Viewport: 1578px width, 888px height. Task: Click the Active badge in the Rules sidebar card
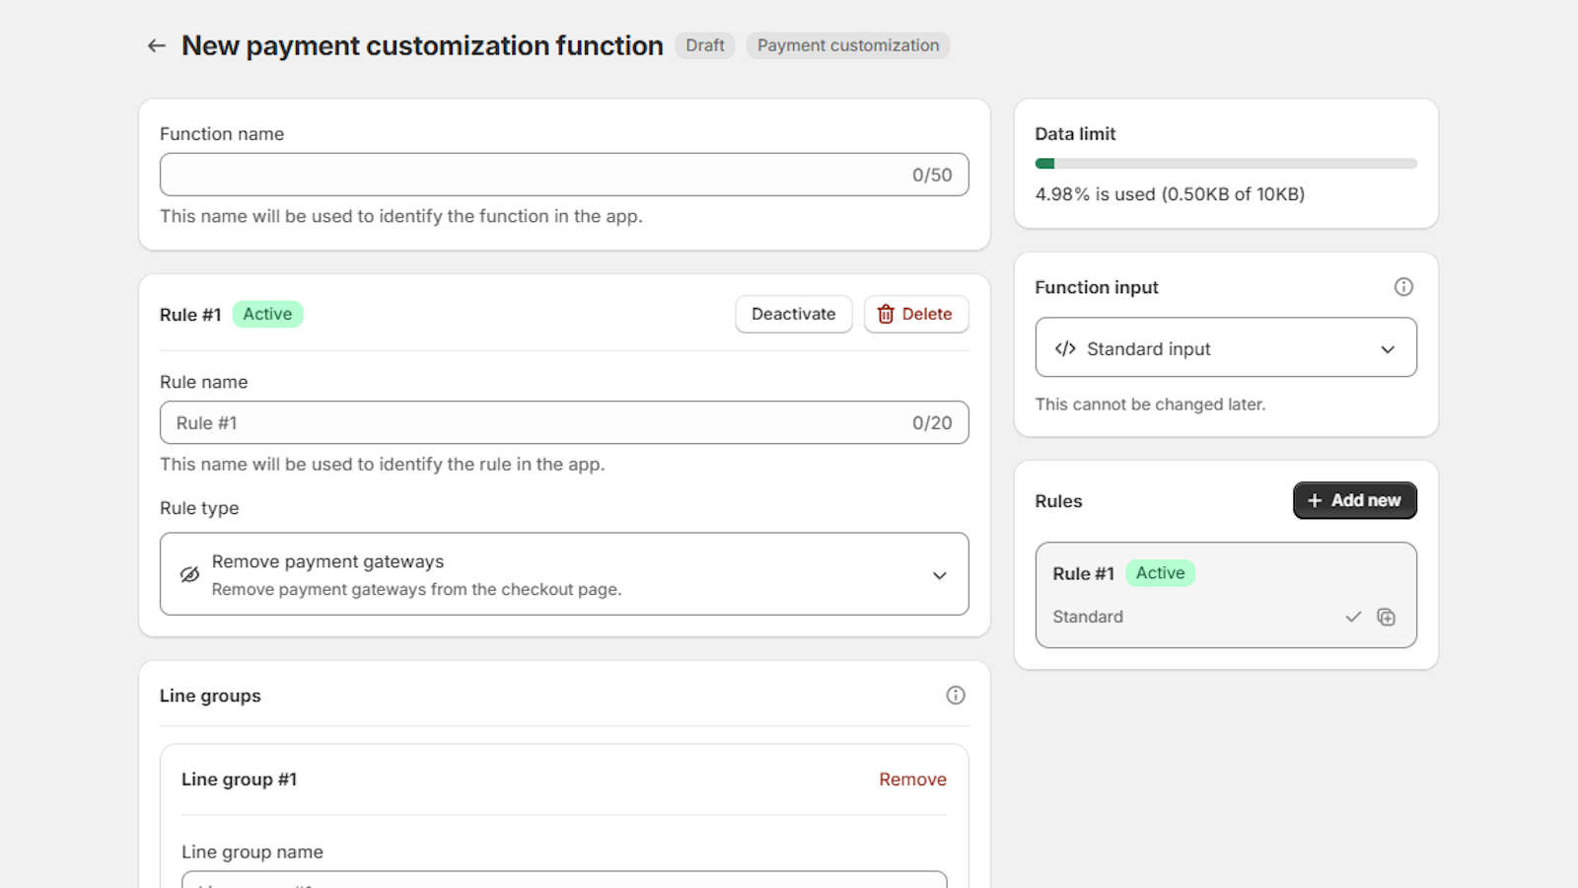pyautogui.click(x=1161, y=572)
